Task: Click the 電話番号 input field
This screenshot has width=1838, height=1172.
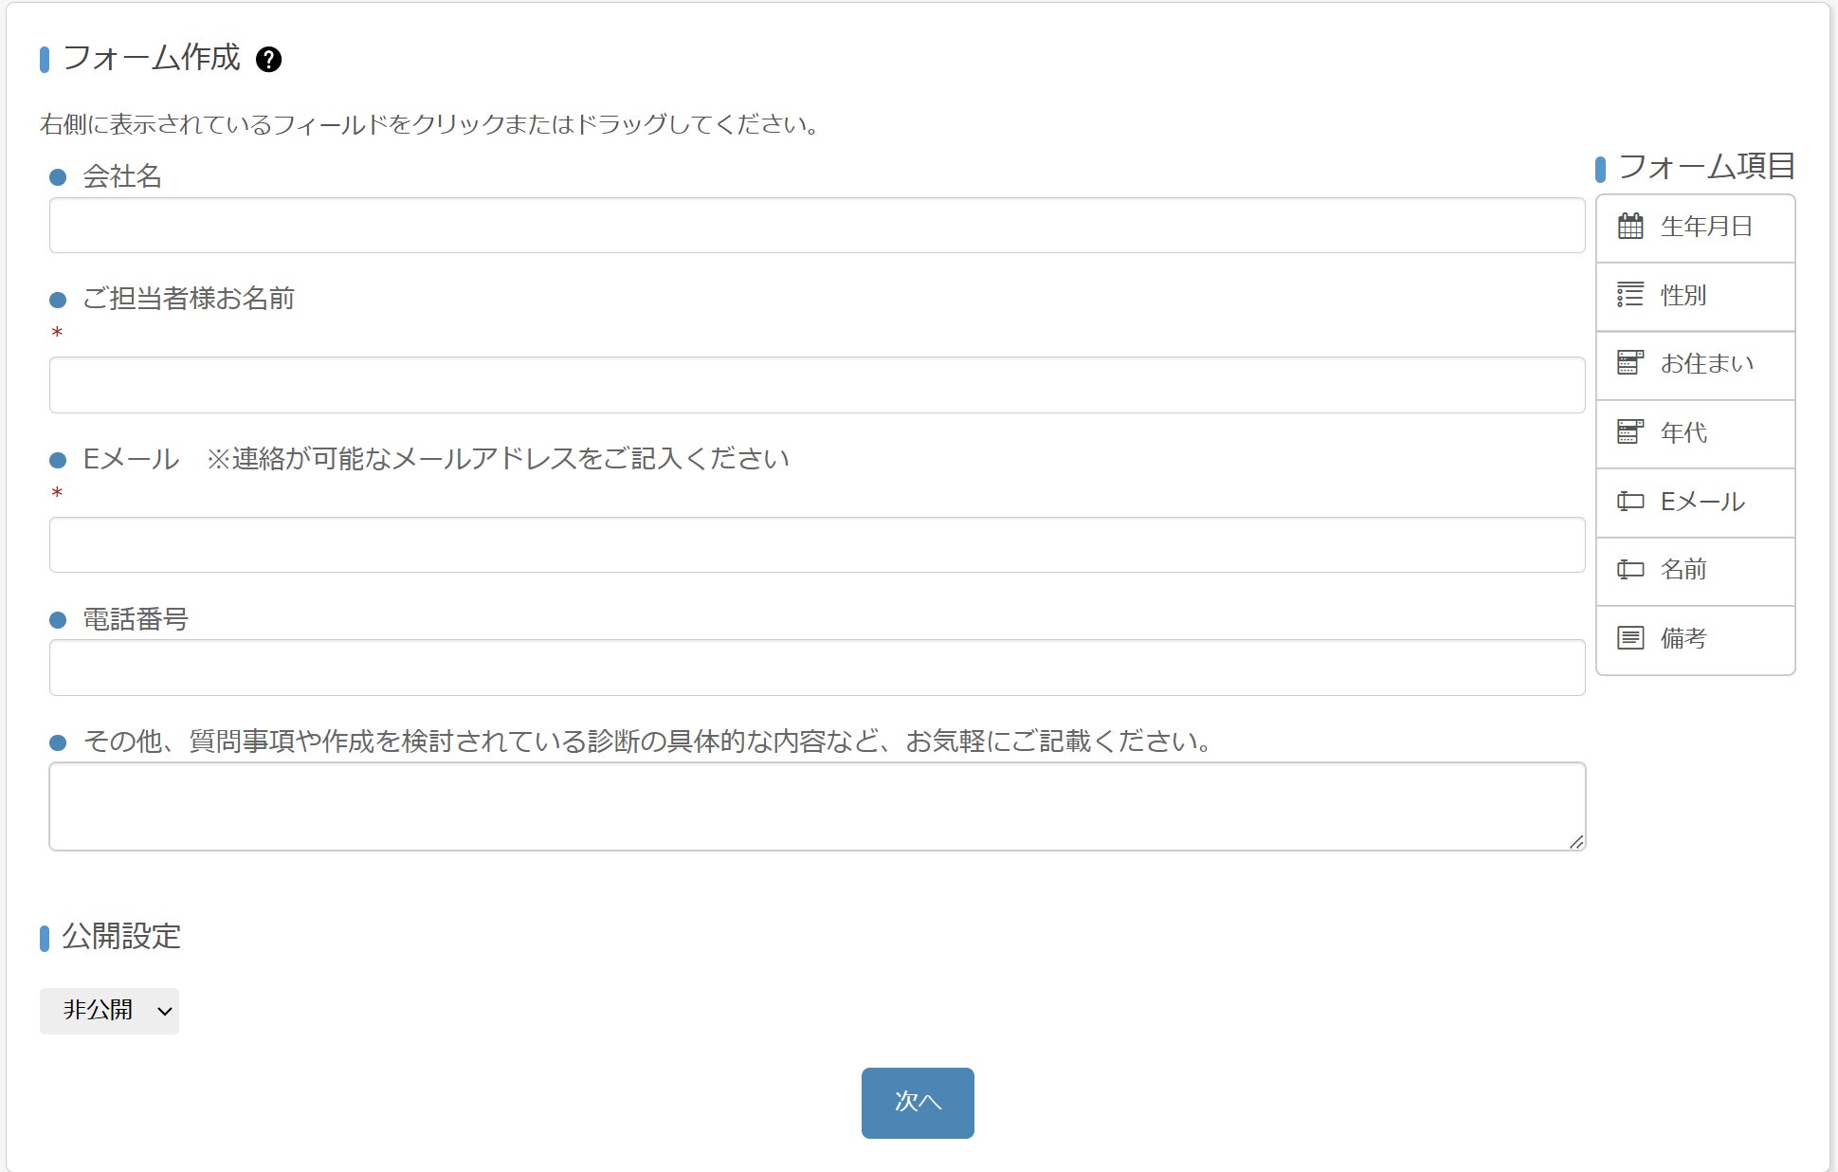Action: pos(816,668)
